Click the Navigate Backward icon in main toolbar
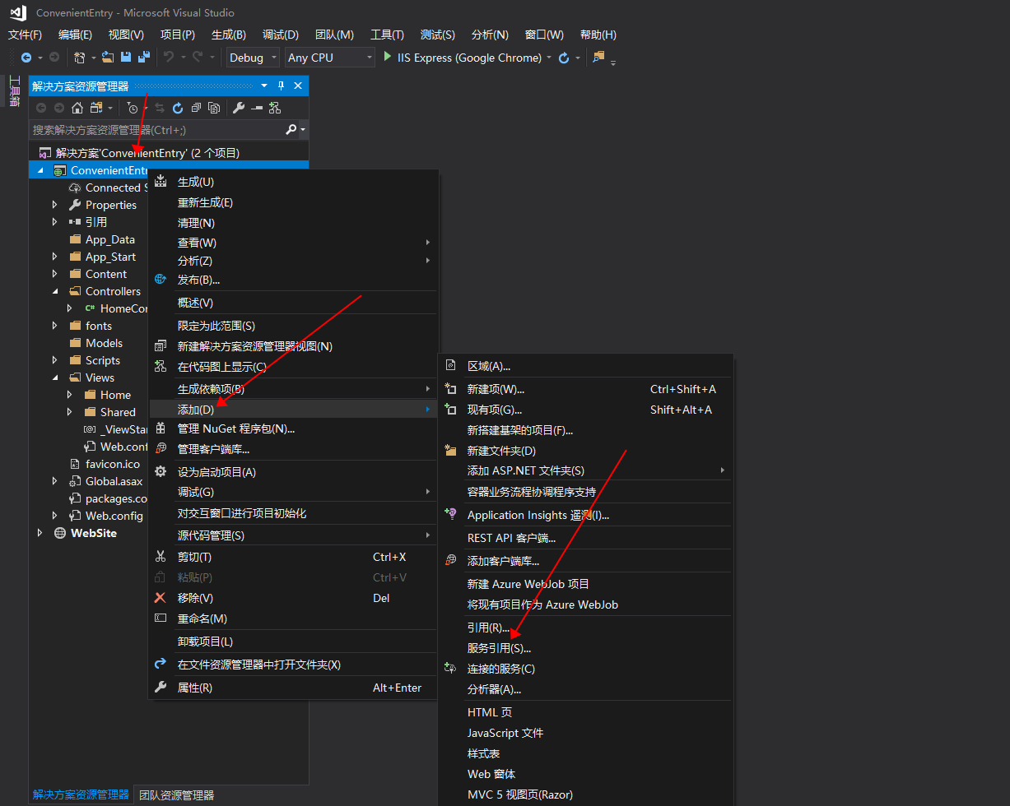Screen dimensions: 1010x806 [26, 58]
